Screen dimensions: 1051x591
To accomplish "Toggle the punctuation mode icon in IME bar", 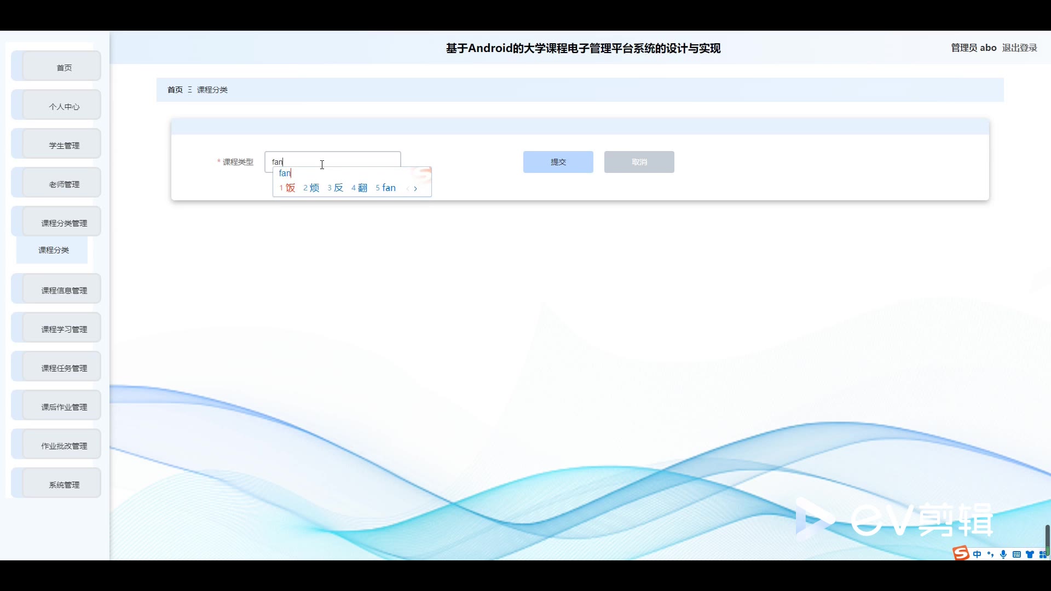I will pos(990,554).
